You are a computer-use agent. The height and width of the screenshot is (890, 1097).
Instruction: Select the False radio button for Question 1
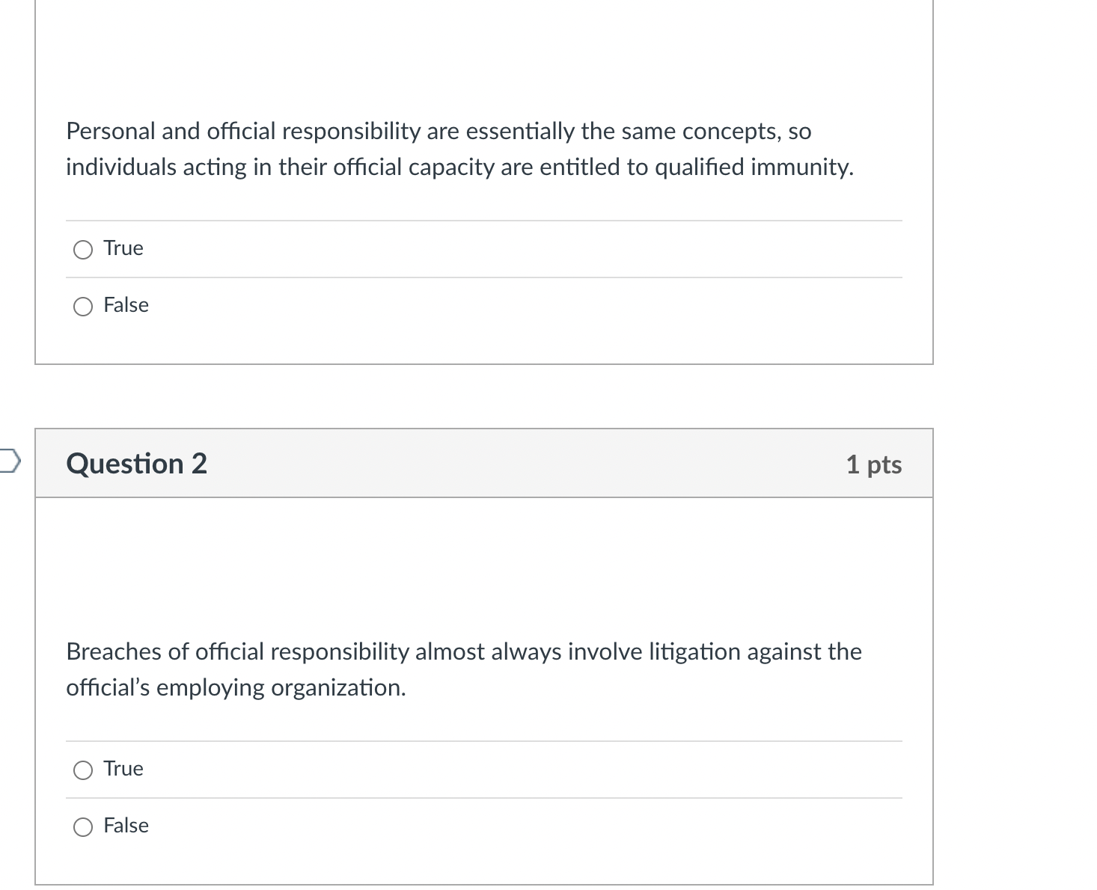pos(83,306)
